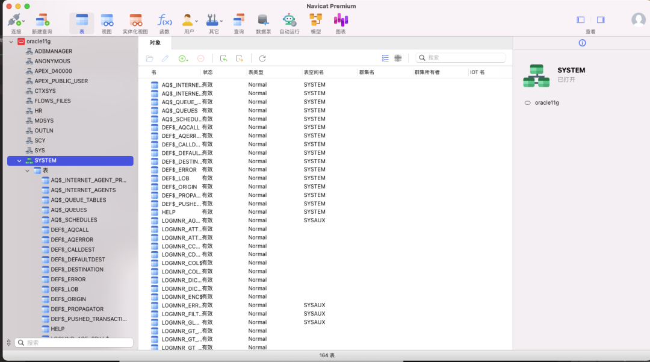Image resolution: width=650 pixels, height=362 pixels.
Task: Click the export wizard icon
Action: click(239, 58)
